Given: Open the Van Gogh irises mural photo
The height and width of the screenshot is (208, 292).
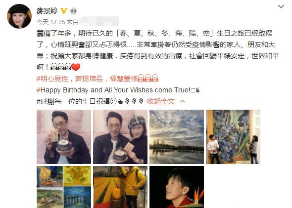Looking at the screenshot, I should point(233,137).
